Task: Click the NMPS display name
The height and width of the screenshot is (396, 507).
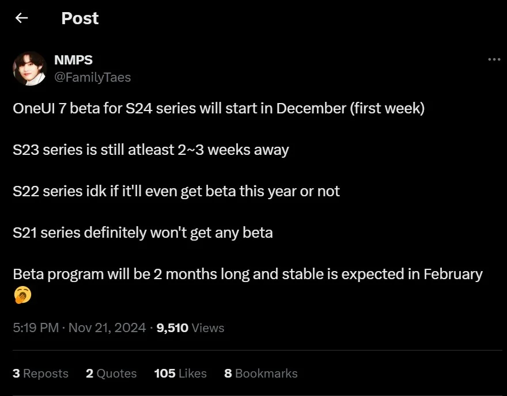Action: click(73, 60)
